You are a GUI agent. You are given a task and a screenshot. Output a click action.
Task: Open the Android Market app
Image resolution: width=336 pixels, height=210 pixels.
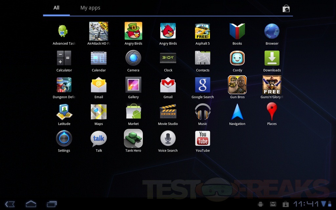tap(133, 112)
